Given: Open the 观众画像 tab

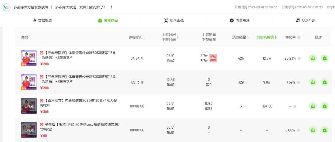Looking at the screenshot, I should click(x=174, y=20).
